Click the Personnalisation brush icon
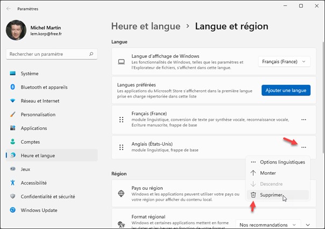 point(13,114)
